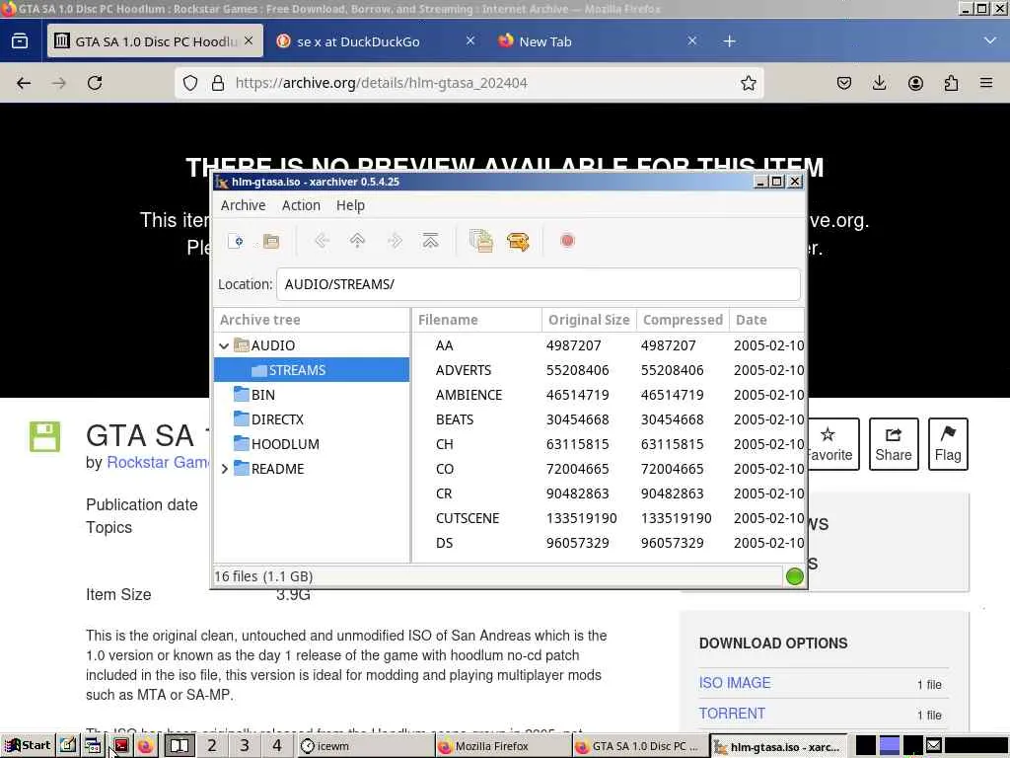Open the Firefox account icon
The width and height of the screenshot is (1010, 758).
(915, 83)
